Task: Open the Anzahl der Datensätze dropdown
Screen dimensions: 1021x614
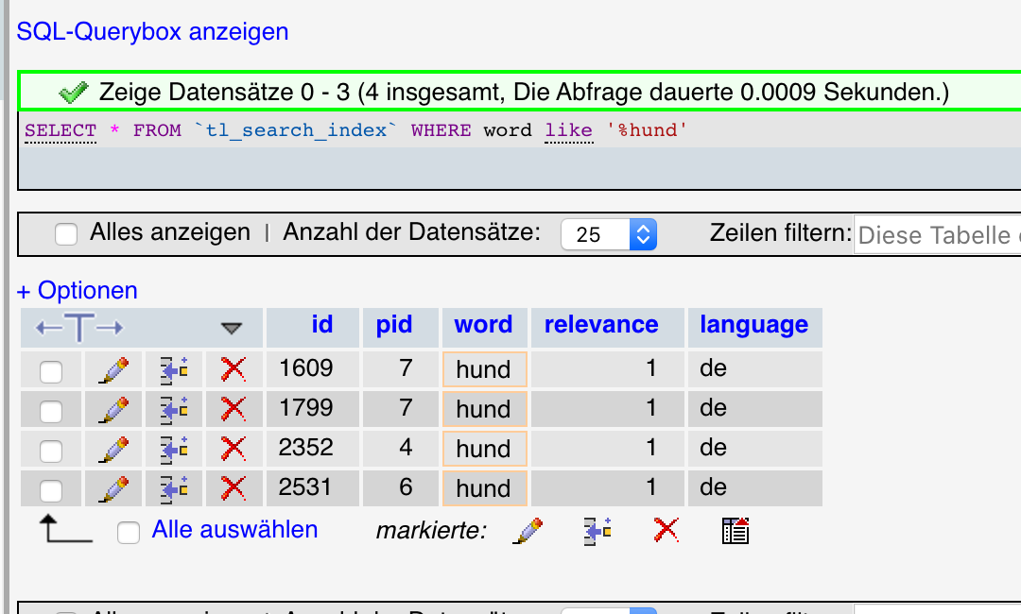Action: coord(609,233)
